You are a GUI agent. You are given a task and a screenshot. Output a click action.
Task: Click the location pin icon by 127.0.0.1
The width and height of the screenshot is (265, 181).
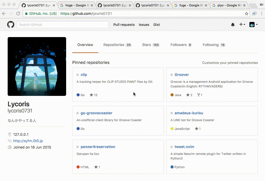[x=10, y=134]
